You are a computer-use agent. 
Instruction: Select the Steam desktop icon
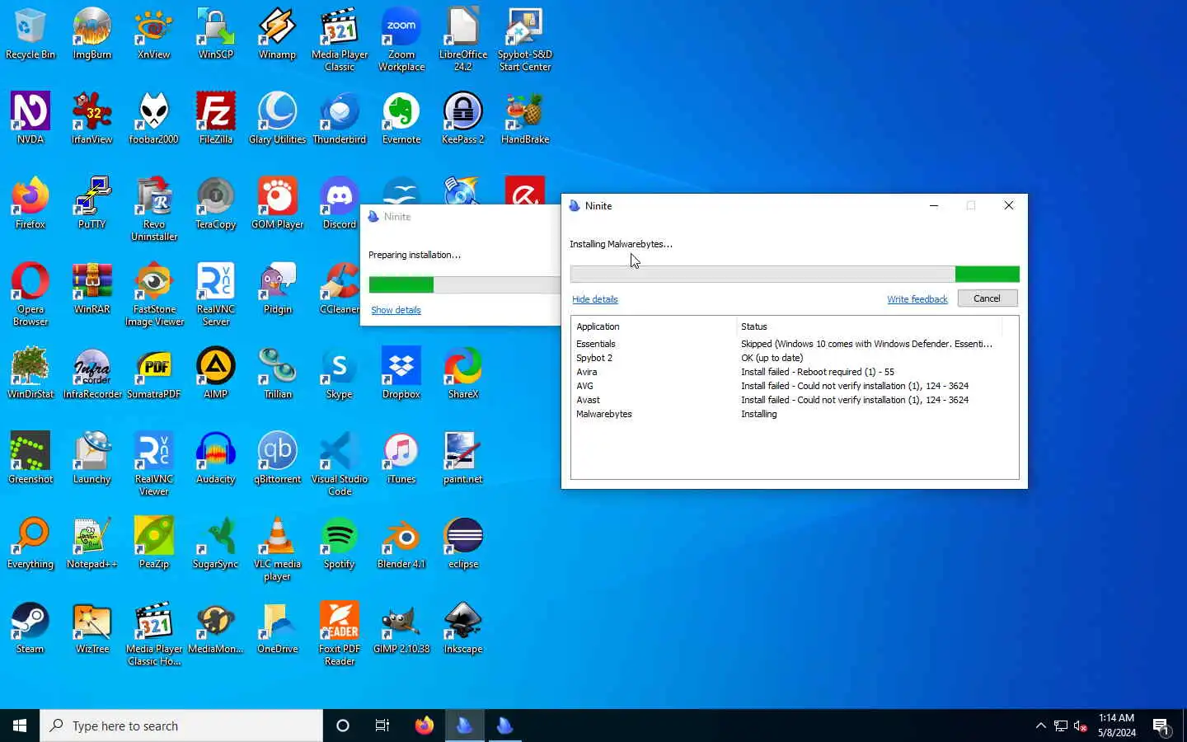click(30, 628)
